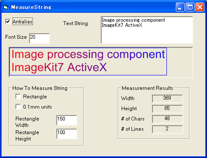Click the # of Lines value 2
Viewport: 207px width, 158px height.
[167, 129]
